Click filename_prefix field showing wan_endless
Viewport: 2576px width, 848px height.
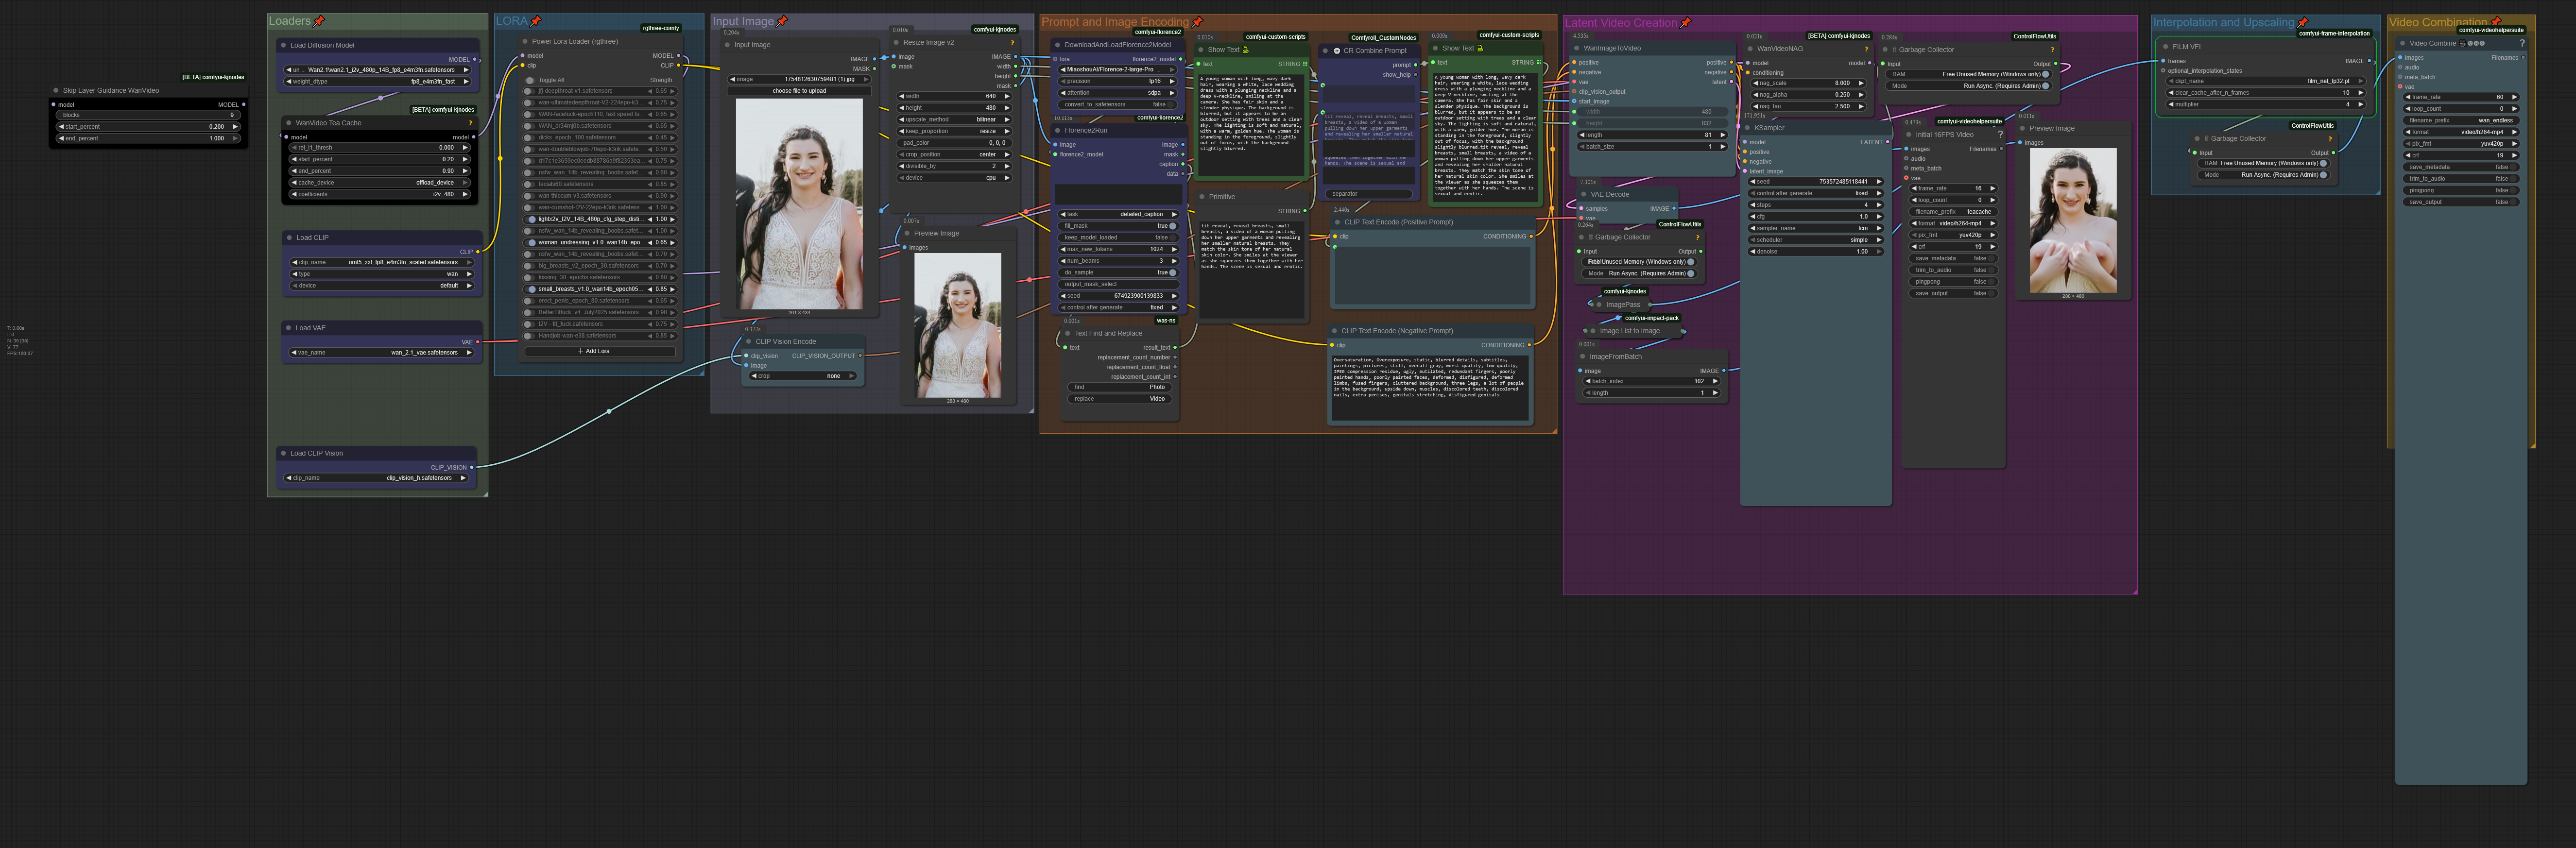point(2461,120)
